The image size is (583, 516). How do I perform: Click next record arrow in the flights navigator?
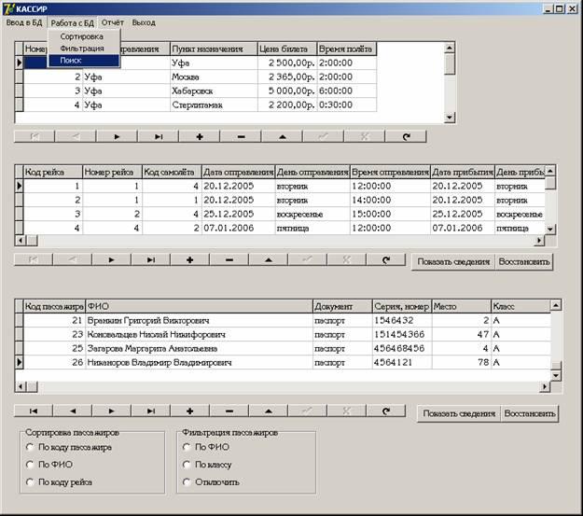pyautogui.click(x=117, y=260)
